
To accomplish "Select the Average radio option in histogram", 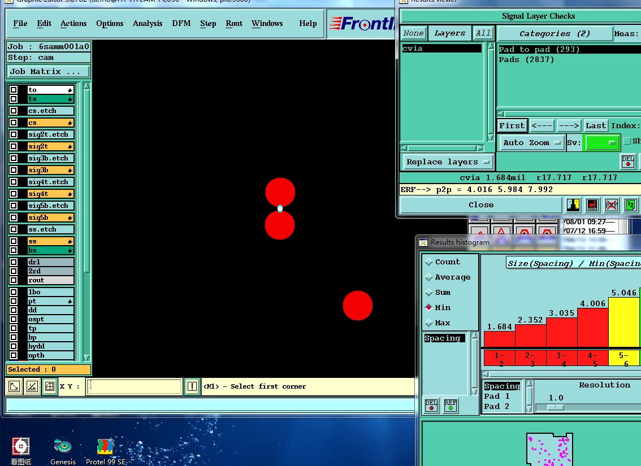I will (x=429, y=277).
